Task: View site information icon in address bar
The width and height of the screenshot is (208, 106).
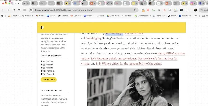Action: (31, 10)
